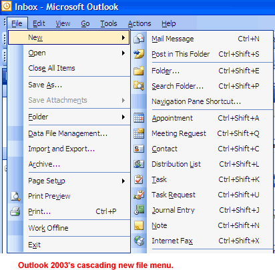275x270 pixels.
Task: Click the Post in This Folder note icon
Action: (x=139, y=54)
